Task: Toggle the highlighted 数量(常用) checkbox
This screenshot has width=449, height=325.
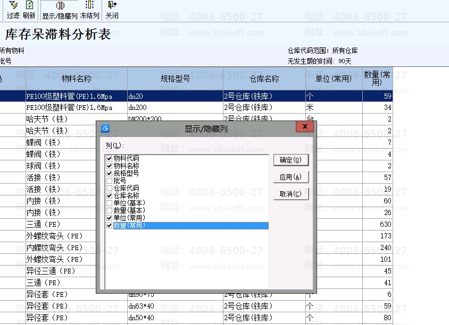Action: click(x=109, y=225)
